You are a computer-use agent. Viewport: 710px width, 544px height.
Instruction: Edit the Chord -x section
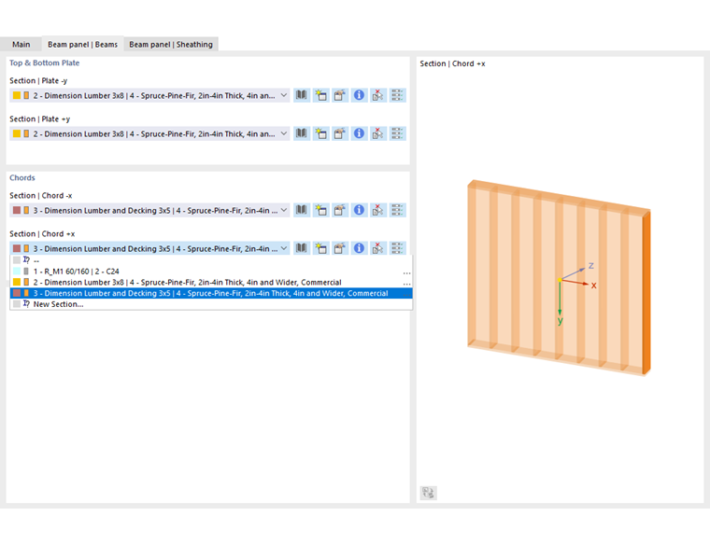(x=340, y=210)
